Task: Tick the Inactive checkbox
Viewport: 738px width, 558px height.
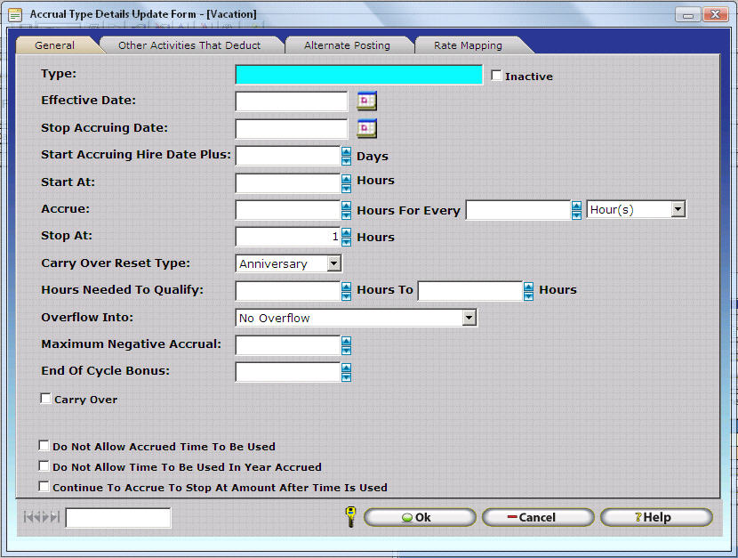Action: coord(496,76)
